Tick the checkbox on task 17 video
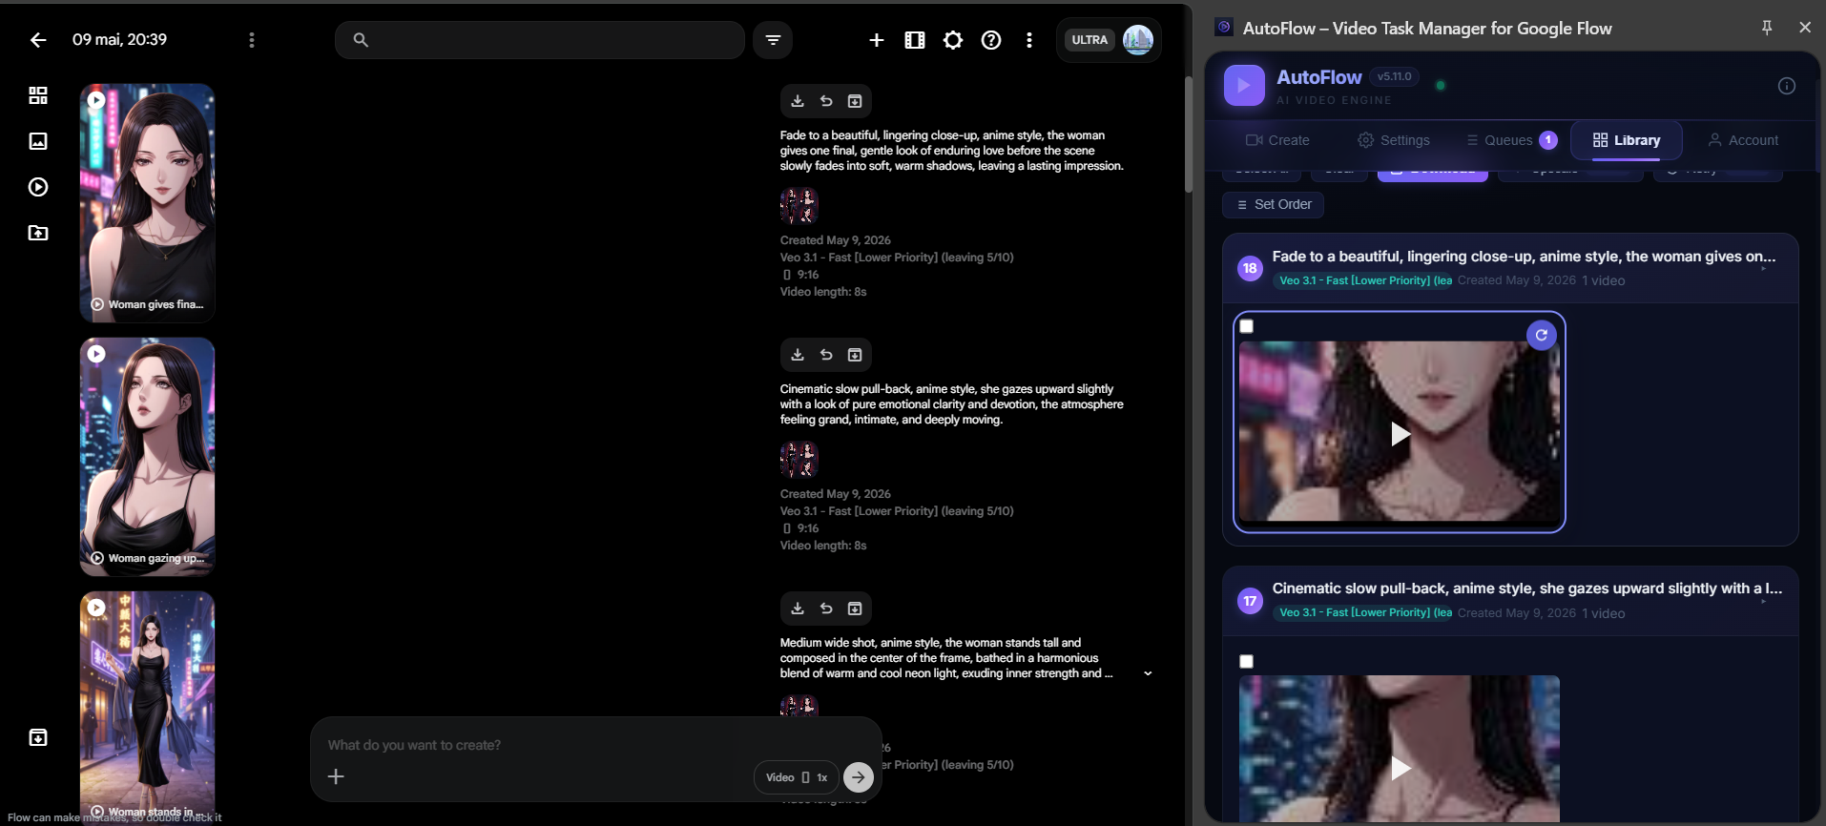The image size is (1826, 826). click(1246, 661)
